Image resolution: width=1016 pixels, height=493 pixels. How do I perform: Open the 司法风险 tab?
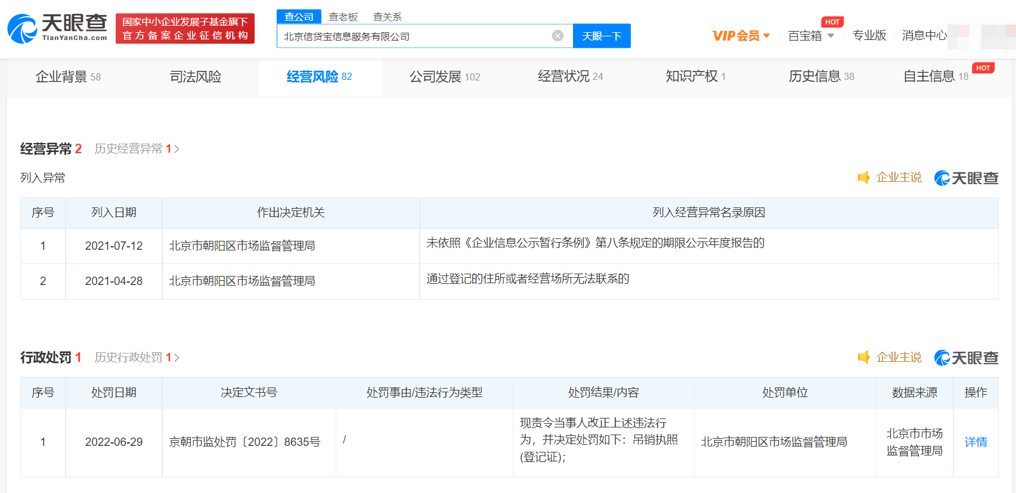point(196,77)
